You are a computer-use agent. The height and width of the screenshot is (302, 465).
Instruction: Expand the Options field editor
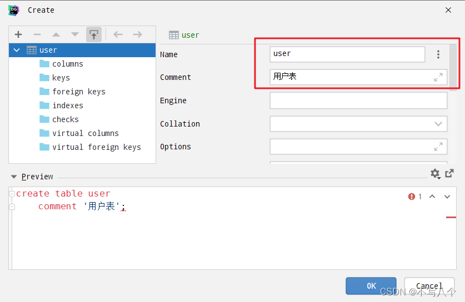coord(438,147)
